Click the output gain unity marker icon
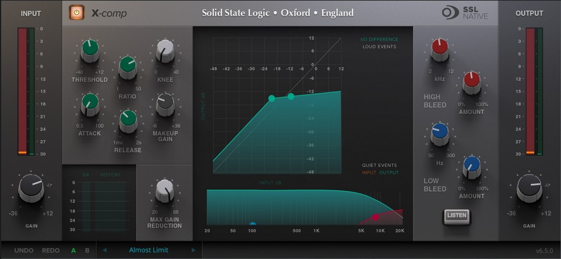The height and width of the screenshot is (259, 561). (x=547, y=185)
